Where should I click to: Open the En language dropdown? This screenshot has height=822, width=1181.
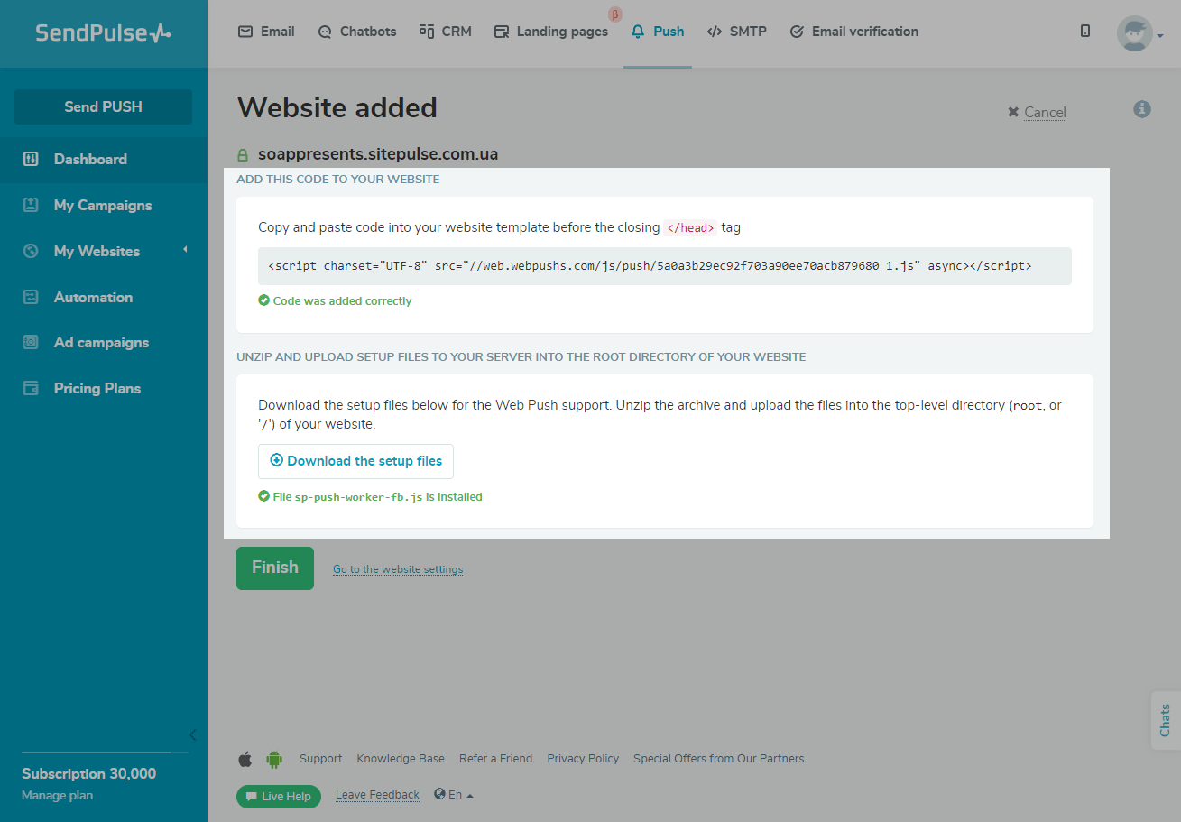pyautogui.click(x=454, y=795)
